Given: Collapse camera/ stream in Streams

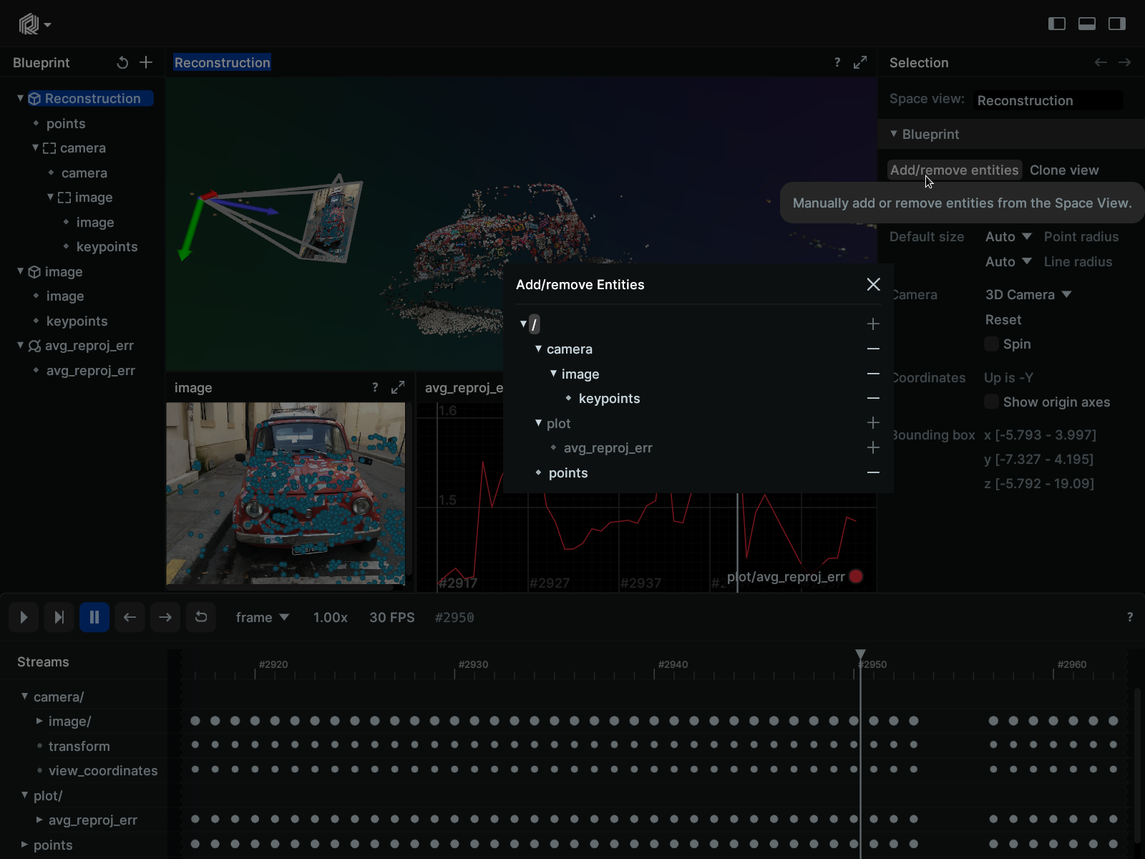Looking at the screenshot, I should tap(24, 696).
